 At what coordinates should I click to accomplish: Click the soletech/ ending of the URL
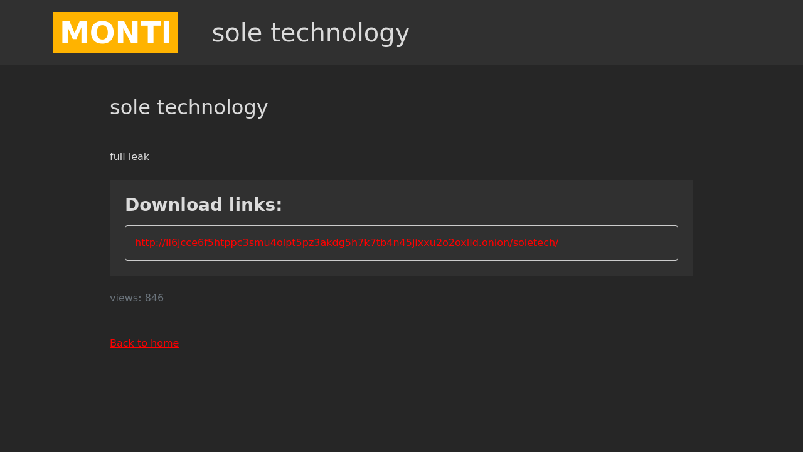point(536,242)
